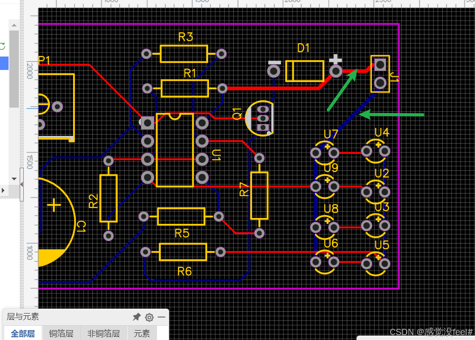Viewport: 475px width, 340px height.
Task: Select the plus sign marker on capacitor C1
Action: 54,205
